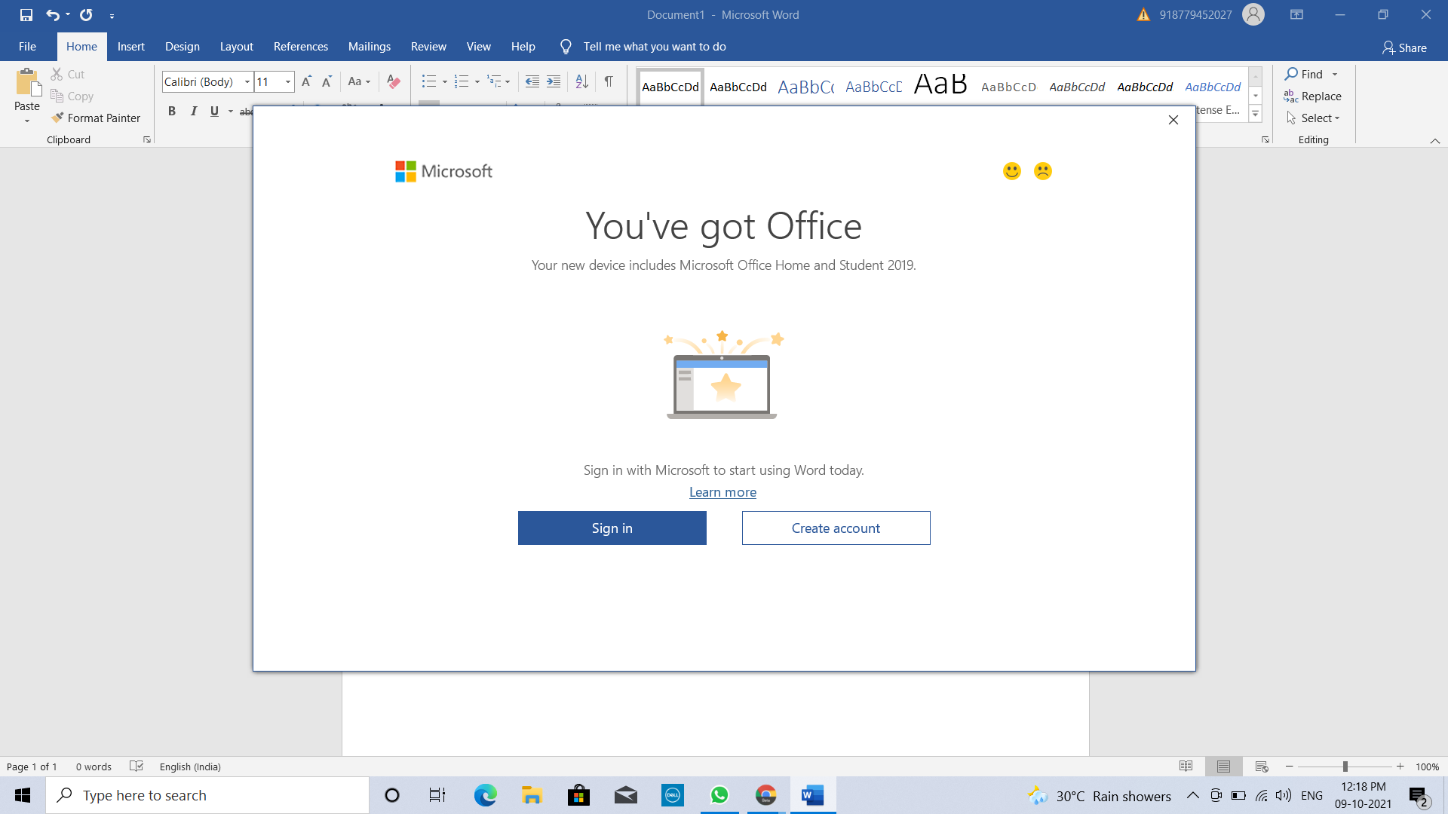The image size is (1448, 814).
Task: Click the sad frown feedback icon
Action: coord(1042,171)
